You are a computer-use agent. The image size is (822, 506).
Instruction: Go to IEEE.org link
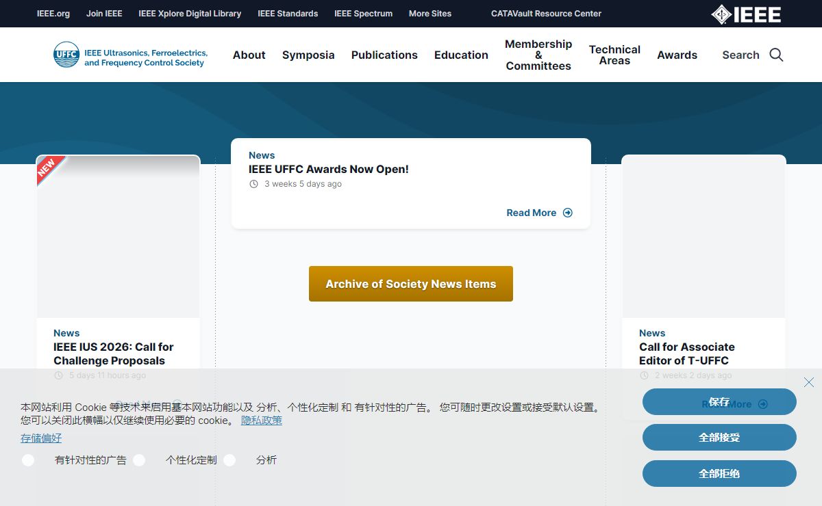(53, 14)
